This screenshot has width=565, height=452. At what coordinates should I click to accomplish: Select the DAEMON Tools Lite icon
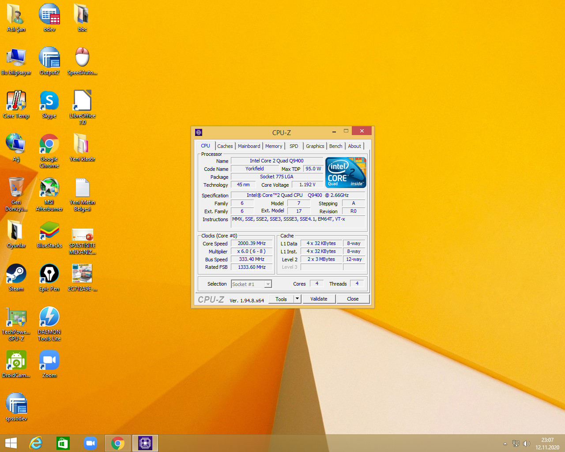(49, 317)
